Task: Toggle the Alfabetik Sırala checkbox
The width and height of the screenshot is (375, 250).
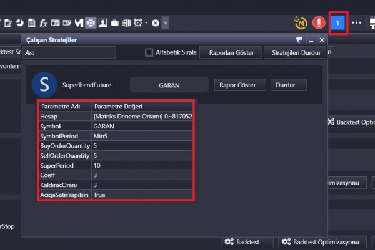Action: point(149,52)
